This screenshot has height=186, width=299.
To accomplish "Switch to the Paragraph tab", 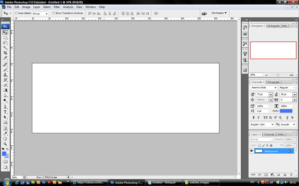I will pos(274,82).
